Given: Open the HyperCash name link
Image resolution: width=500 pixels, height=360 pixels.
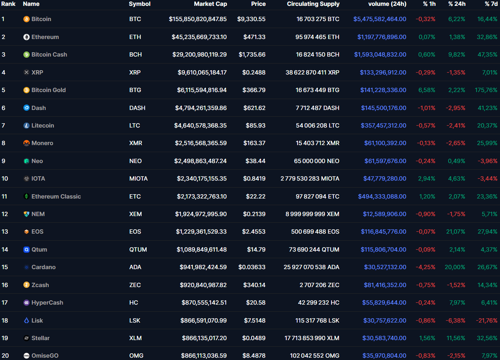Looking at the screenshot, I should click(x=47, y=303).
